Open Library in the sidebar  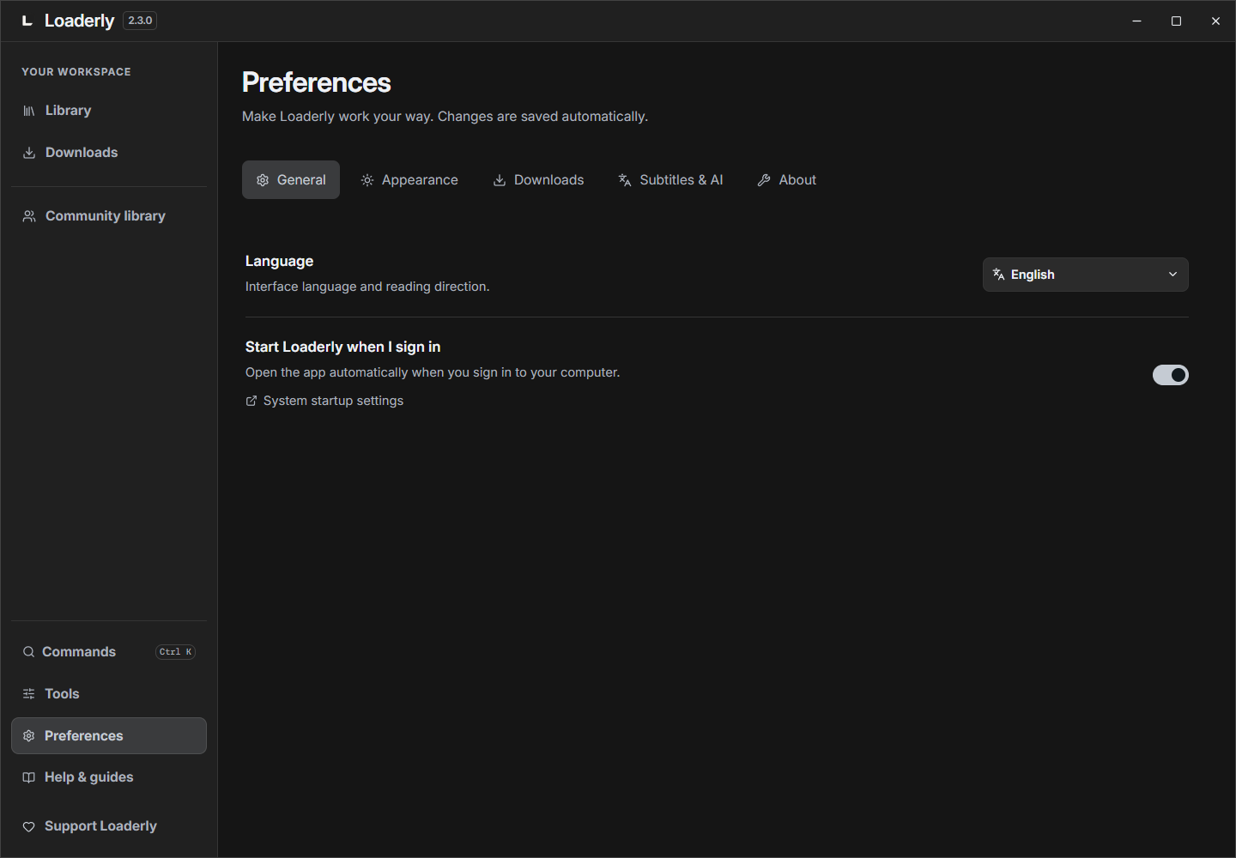[x=109, y=111]
